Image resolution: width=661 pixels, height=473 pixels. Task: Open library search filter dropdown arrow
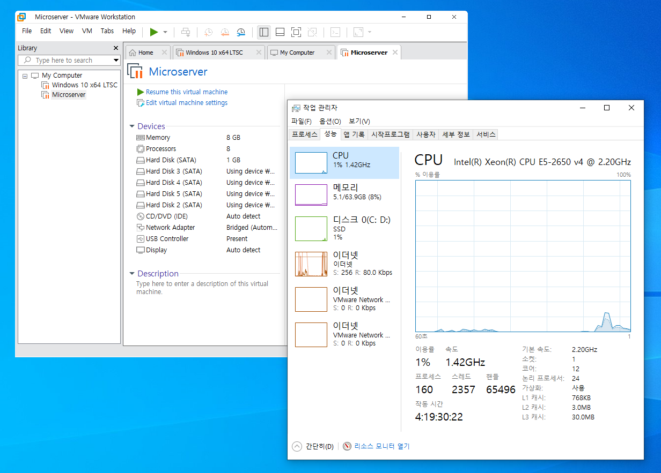115,61
